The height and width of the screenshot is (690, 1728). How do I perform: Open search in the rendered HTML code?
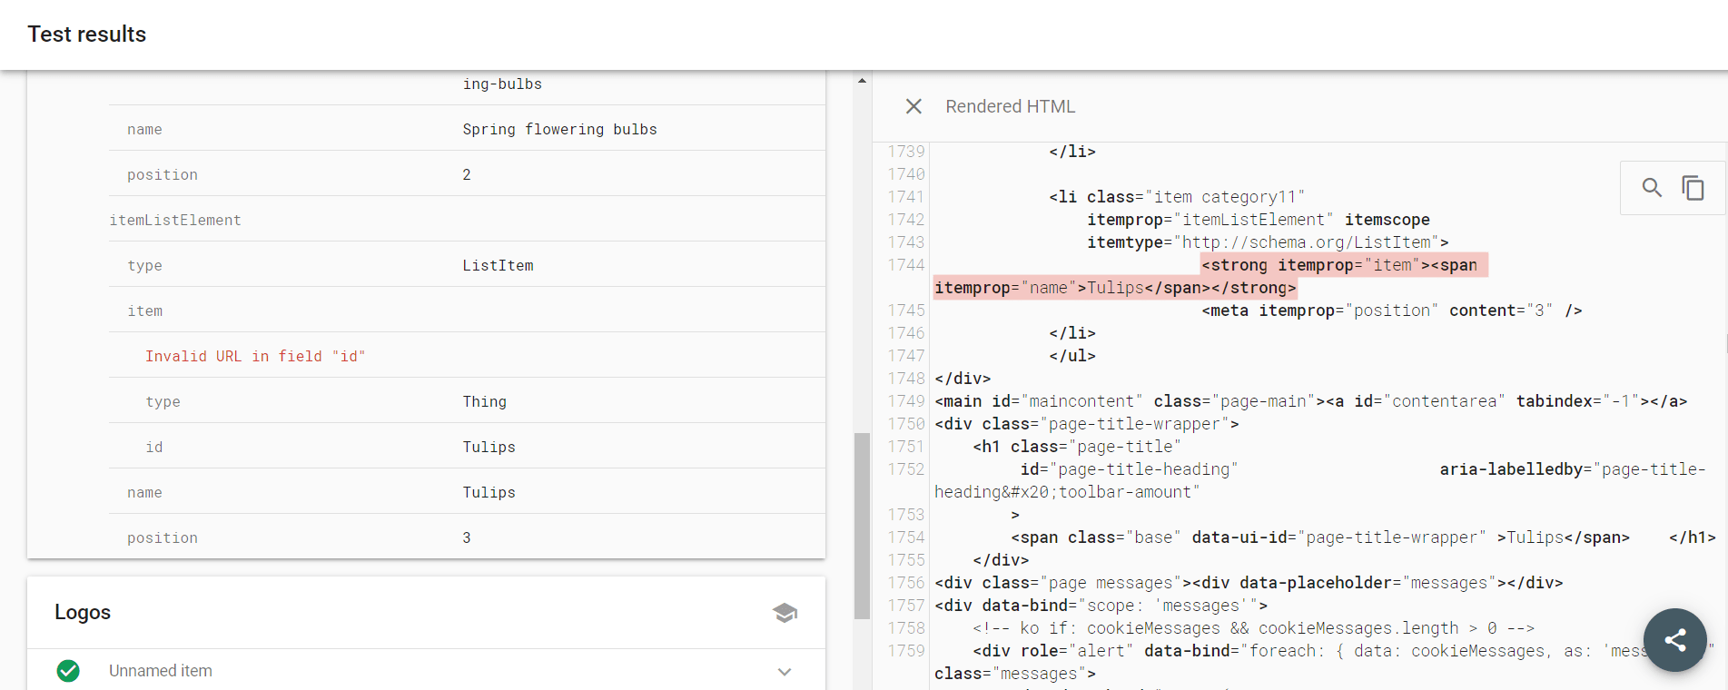(1652, 188)
